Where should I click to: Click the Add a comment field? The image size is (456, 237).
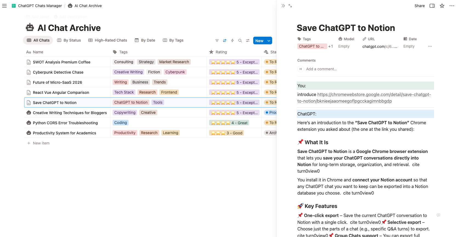click(x=321, y=69)
